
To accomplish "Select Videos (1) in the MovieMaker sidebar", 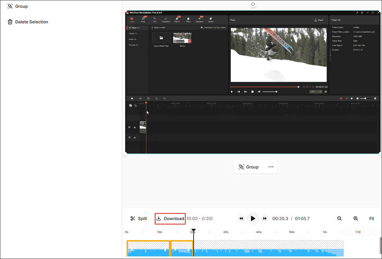I will pos(133,33).
